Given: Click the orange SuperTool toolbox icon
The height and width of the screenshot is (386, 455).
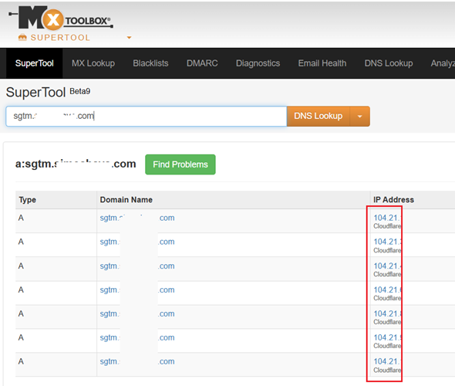Looking at the screenshot, I should click(x=22, y=37).
